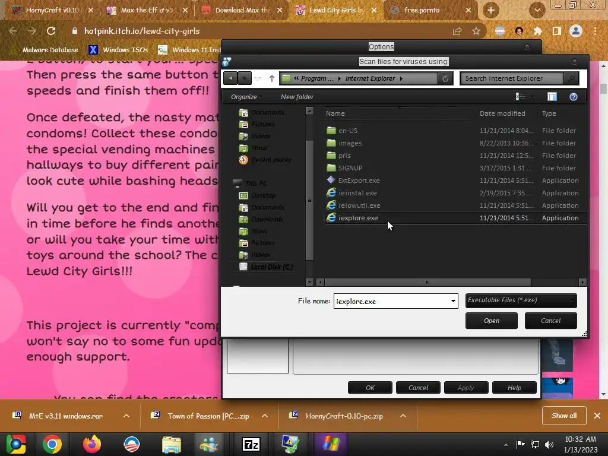
Task: Click Help in the Options dialog
Action: click(x=514, y=388)
